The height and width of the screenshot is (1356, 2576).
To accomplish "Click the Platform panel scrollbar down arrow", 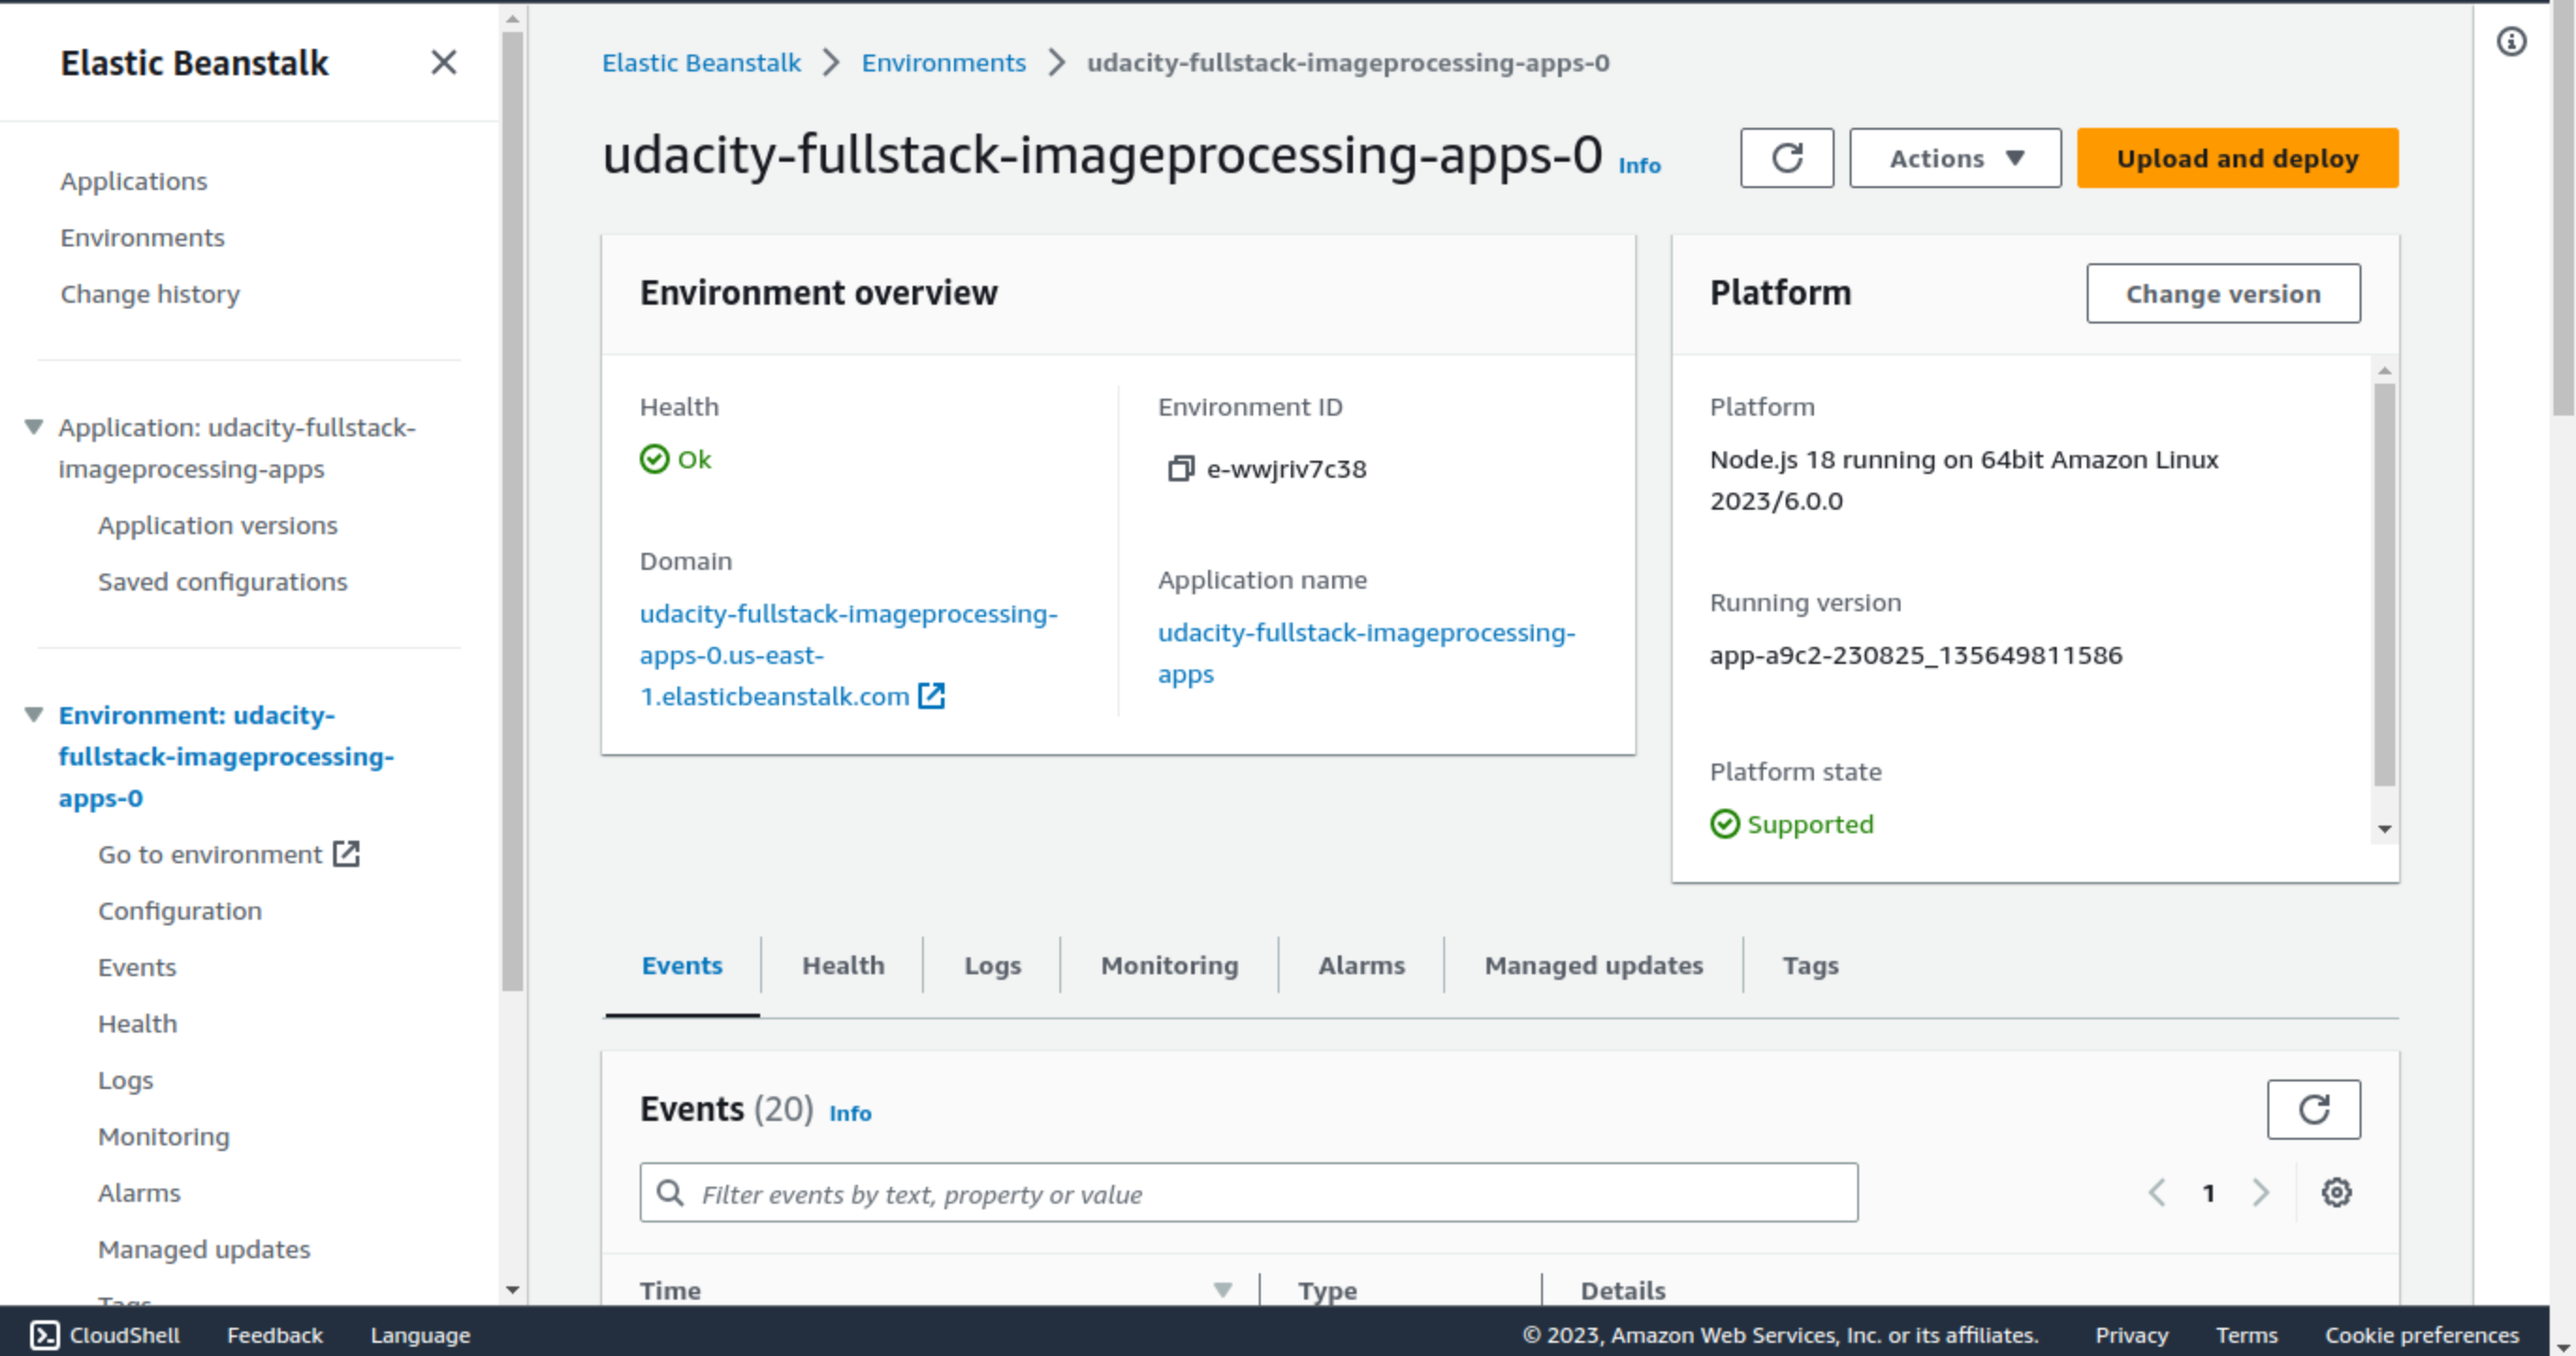I will pos(2384,828).
